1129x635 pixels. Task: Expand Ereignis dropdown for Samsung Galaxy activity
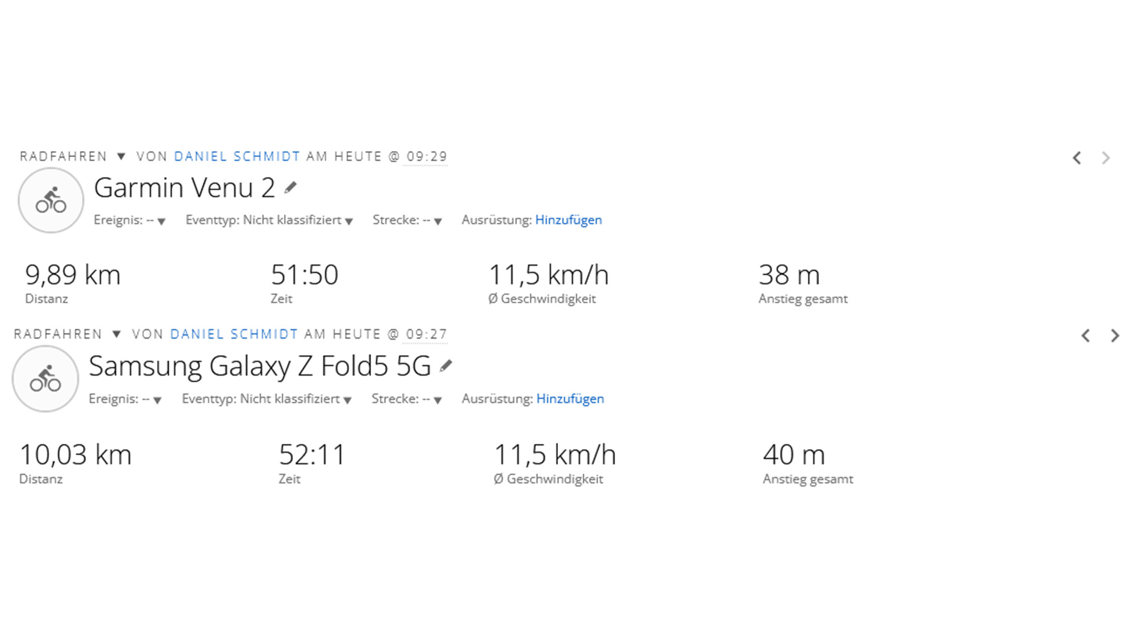[157, 400]
